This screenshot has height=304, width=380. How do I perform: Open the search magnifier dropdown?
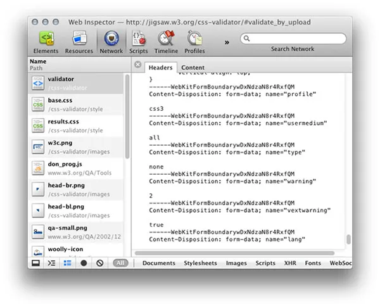(248, 39)
